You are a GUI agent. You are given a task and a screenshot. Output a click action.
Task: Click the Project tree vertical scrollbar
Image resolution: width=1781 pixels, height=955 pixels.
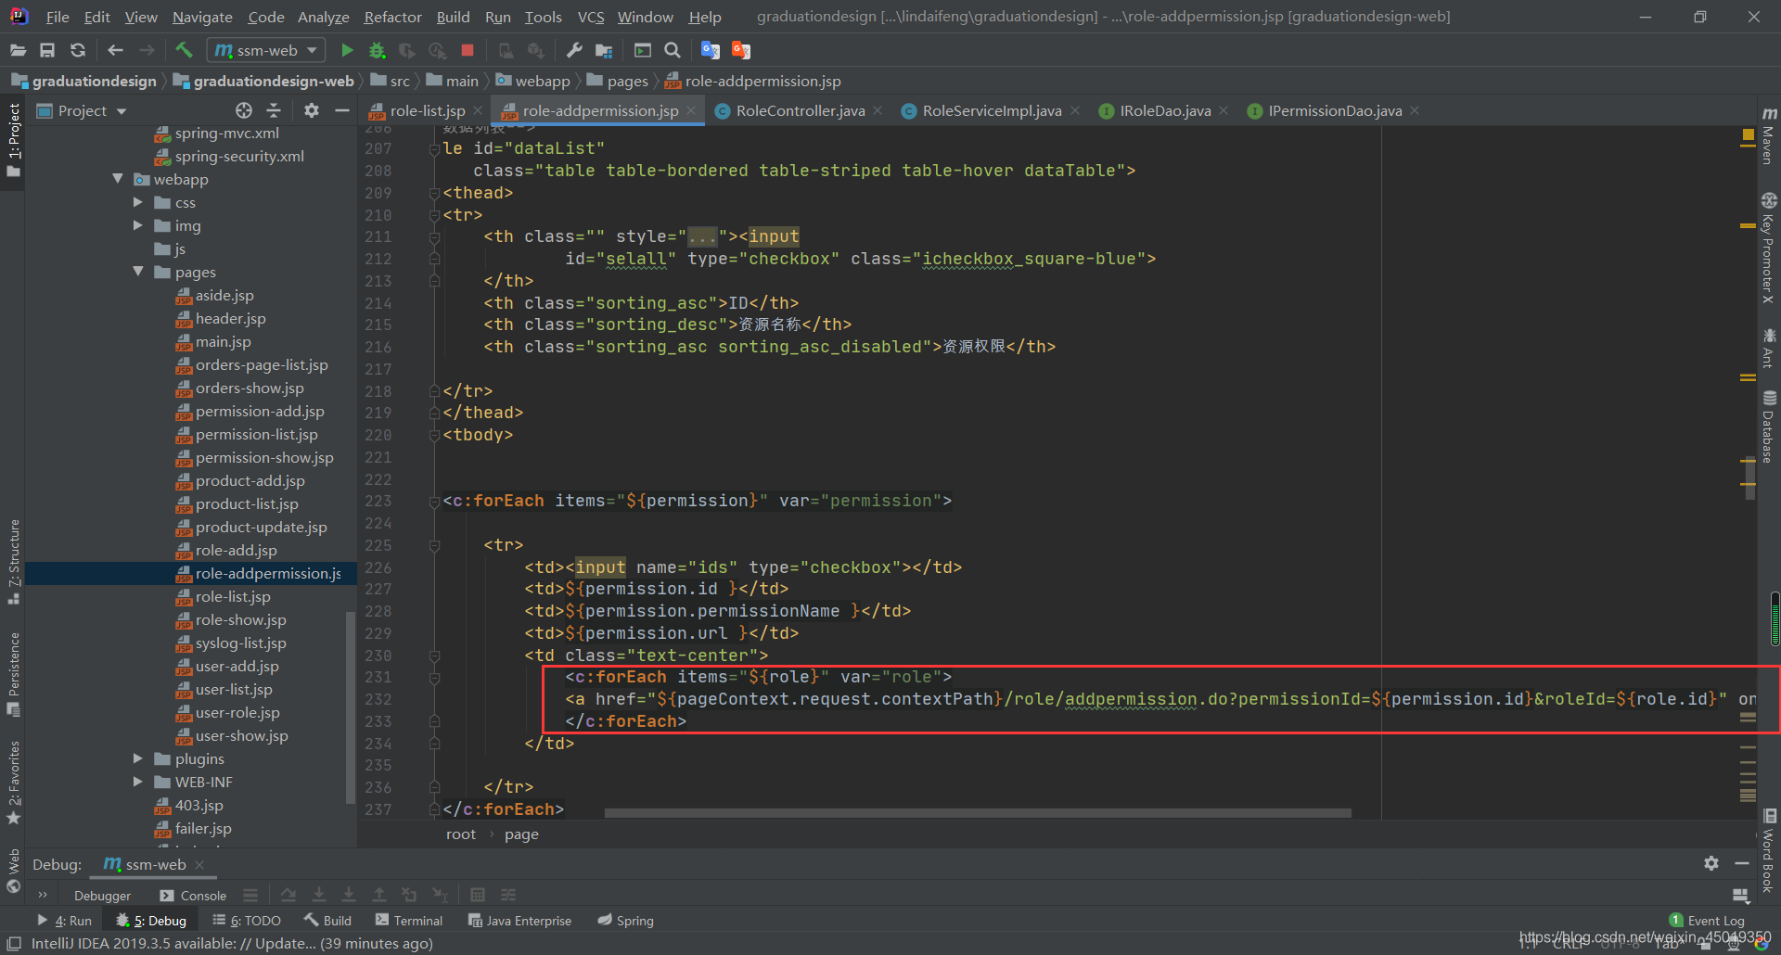[x=351, y=707]
